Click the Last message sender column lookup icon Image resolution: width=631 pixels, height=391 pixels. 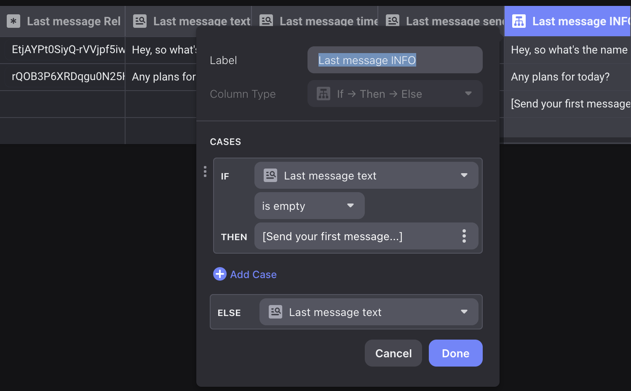pos(393,21)
